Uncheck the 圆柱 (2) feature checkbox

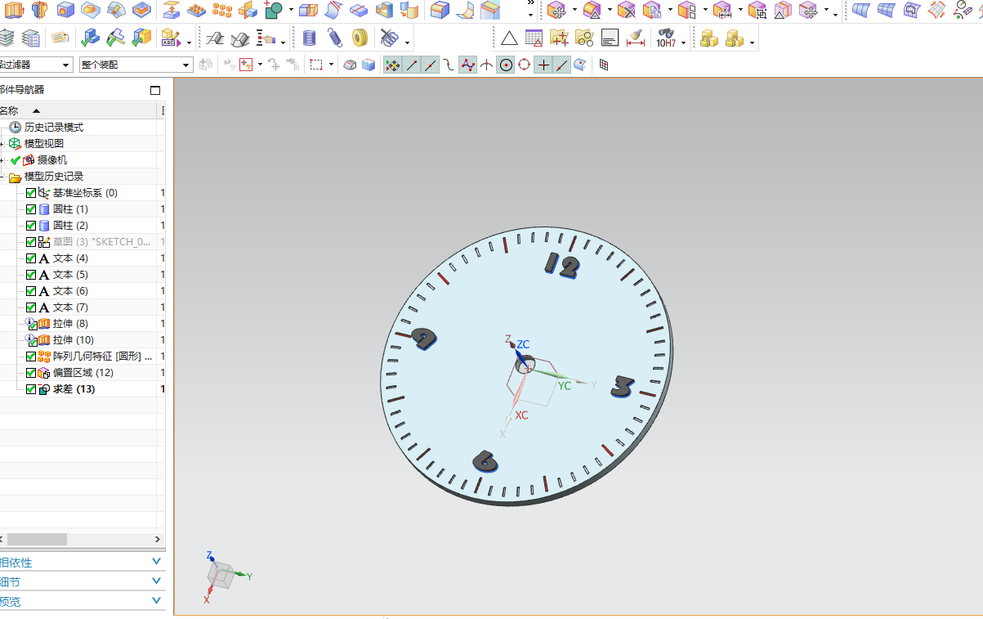point(31,226)
